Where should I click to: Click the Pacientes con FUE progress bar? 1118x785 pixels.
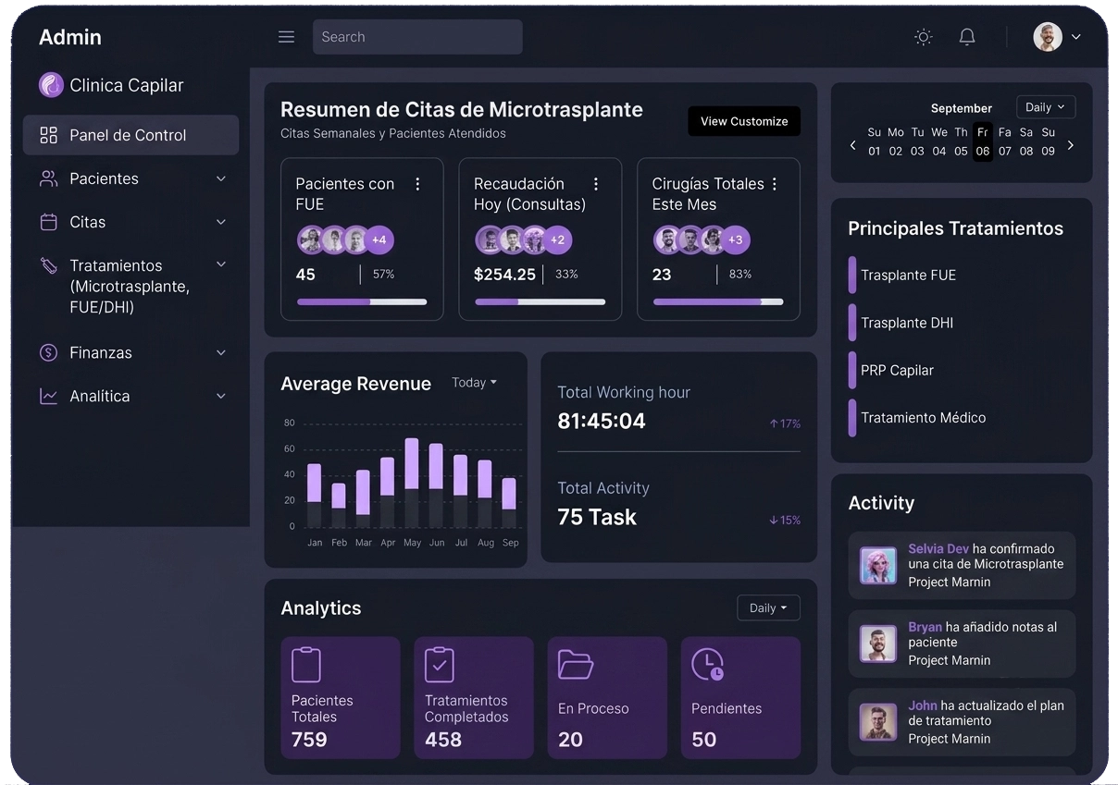[362, 301]
